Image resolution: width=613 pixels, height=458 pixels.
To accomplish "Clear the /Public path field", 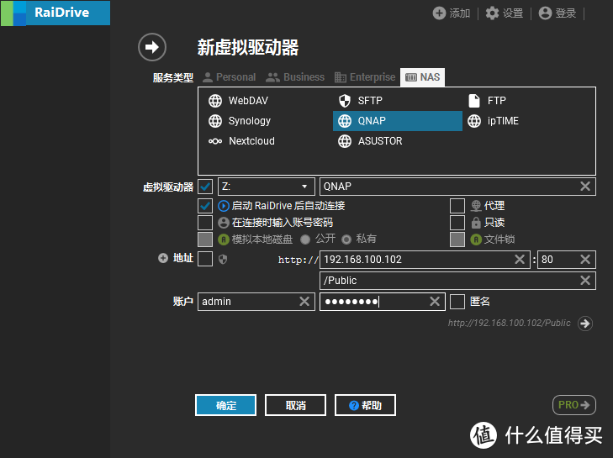I will 585,280.
